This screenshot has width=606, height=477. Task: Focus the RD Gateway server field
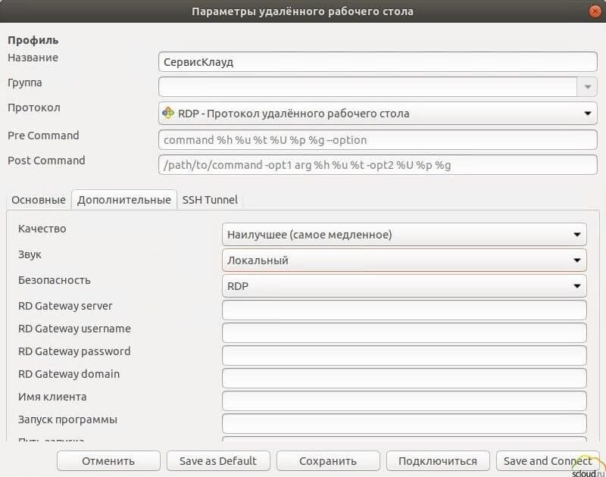click(404, 310)
